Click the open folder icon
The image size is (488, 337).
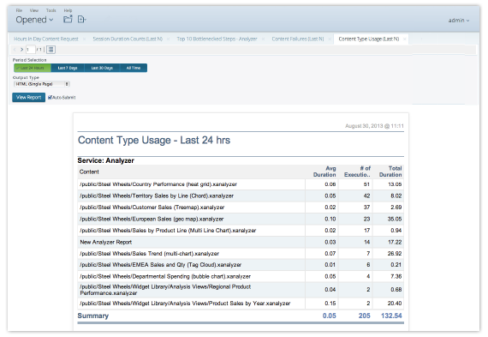click(68, 20)
